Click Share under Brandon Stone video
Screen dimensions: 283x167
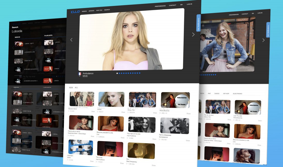point(93,111)
